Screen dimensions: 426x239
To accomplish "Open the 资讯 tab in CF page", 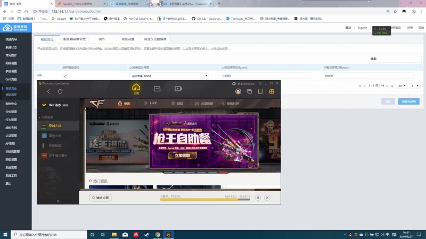I will tap(124, 104).
